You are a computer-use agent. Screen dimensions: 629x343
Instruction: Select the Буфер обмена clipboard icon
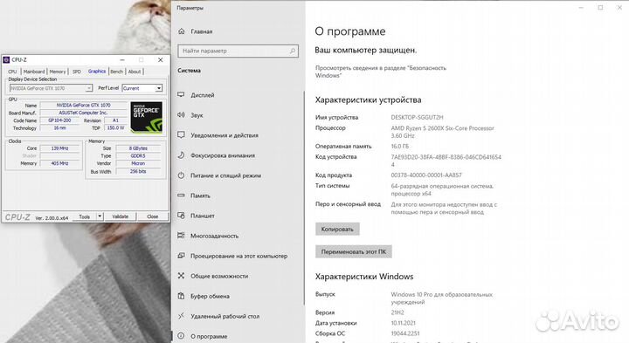(x=182, y=296)
